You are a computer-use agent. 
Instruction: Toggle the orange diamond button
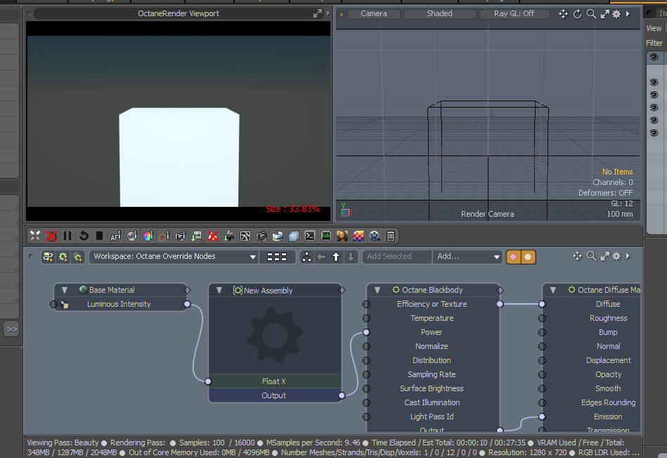click(514, 257)
